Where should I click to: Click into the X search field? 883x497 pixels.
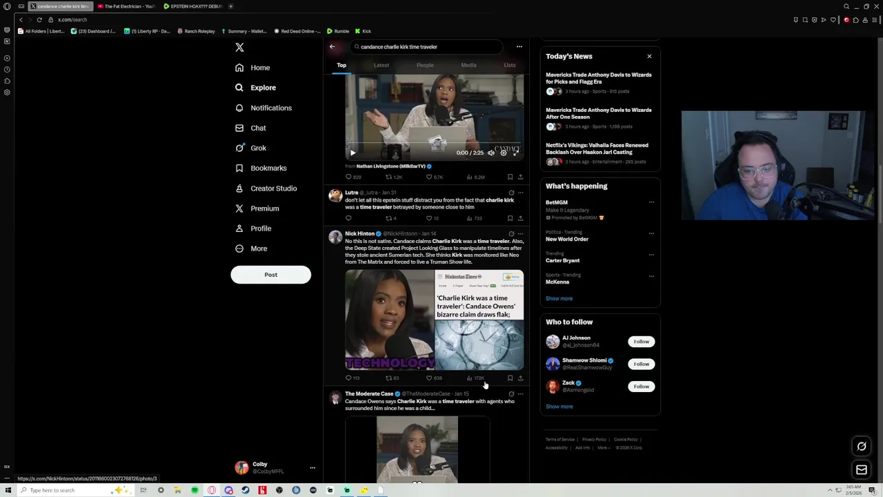click(426, 47)
